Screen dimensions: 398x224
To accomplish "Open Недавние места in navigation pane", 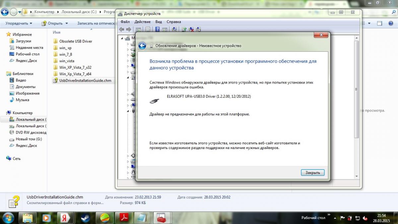I will click(26, 47).
